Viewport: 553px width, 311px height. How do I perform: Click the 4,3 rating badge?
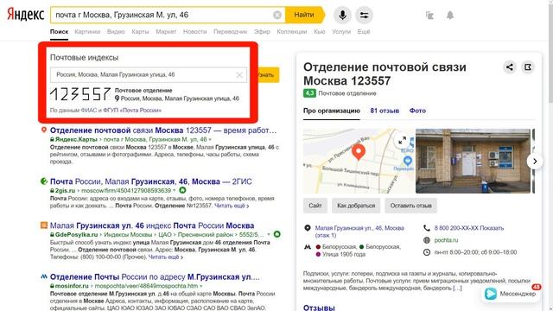[309, 93]
